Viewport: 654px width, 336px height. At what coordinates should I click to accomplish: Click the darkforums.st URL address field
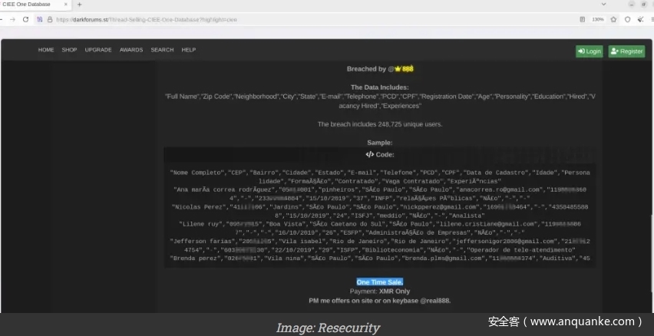point(147,19)
